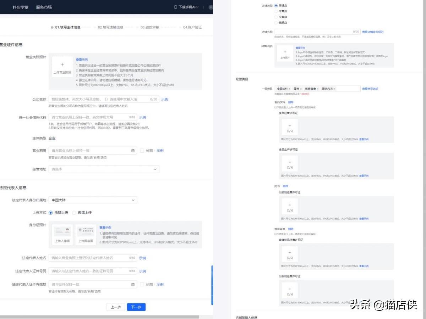Go to step 03.资质审核
This screenshot has height=319, width=426.
click(x=150, y=27)
